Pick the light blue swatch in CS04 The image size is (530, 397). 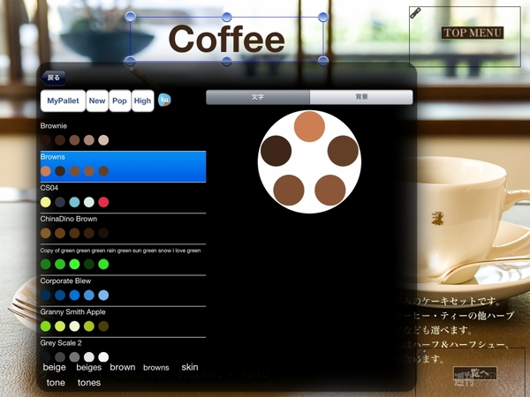(74, 202)
